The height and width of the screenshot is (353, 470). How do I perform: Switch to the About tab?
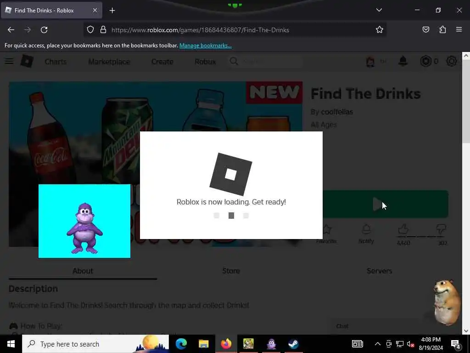coord(83,271)
